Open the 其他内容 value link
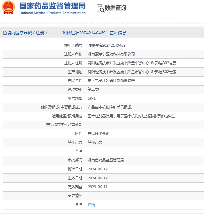This screenshot has width=204, height=214. 95,143
